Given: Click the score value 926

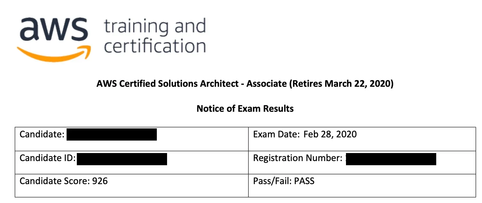Looking at the screenshot, I should (x=100, y=181).
